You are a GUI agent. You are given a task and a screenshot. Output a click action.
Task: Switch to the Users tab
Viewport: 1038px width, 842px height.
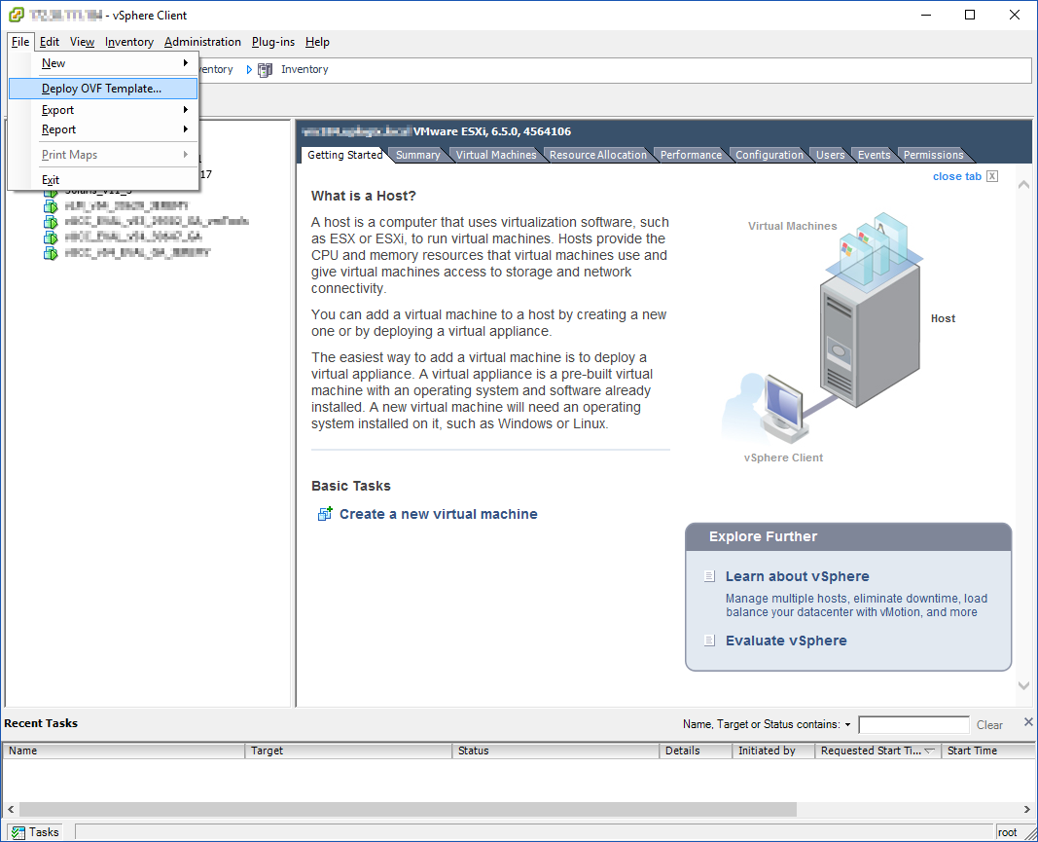pyautogui.click(x=830, y=155)
